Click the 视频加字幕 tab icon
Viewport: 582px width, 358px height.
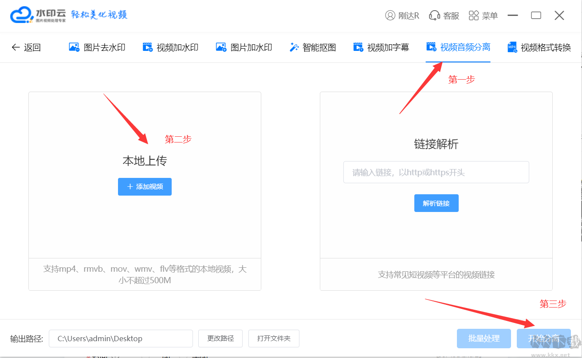click(358, 47)
